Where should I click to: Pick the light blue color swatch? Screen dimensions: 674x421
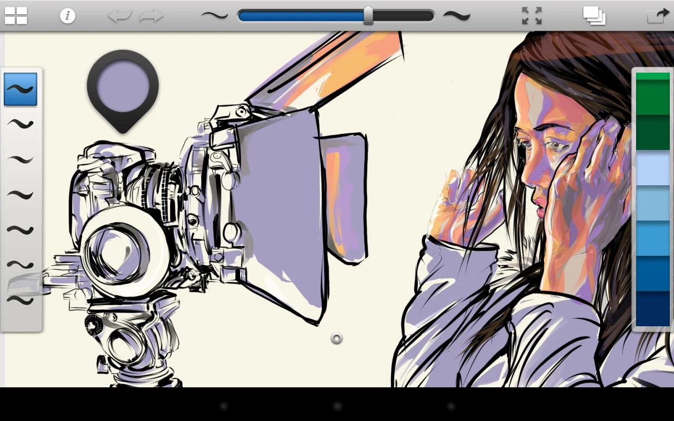(651, 168)
